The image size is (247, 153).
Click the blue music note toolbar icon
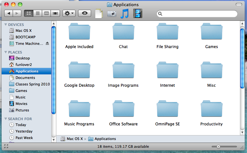tap(124, 14)
